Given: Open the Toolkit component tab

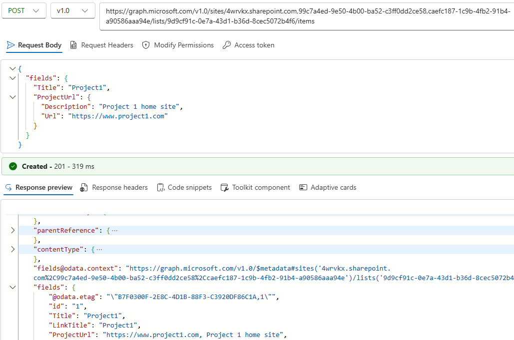Looking at the screenshot, I should click(255, 188).
